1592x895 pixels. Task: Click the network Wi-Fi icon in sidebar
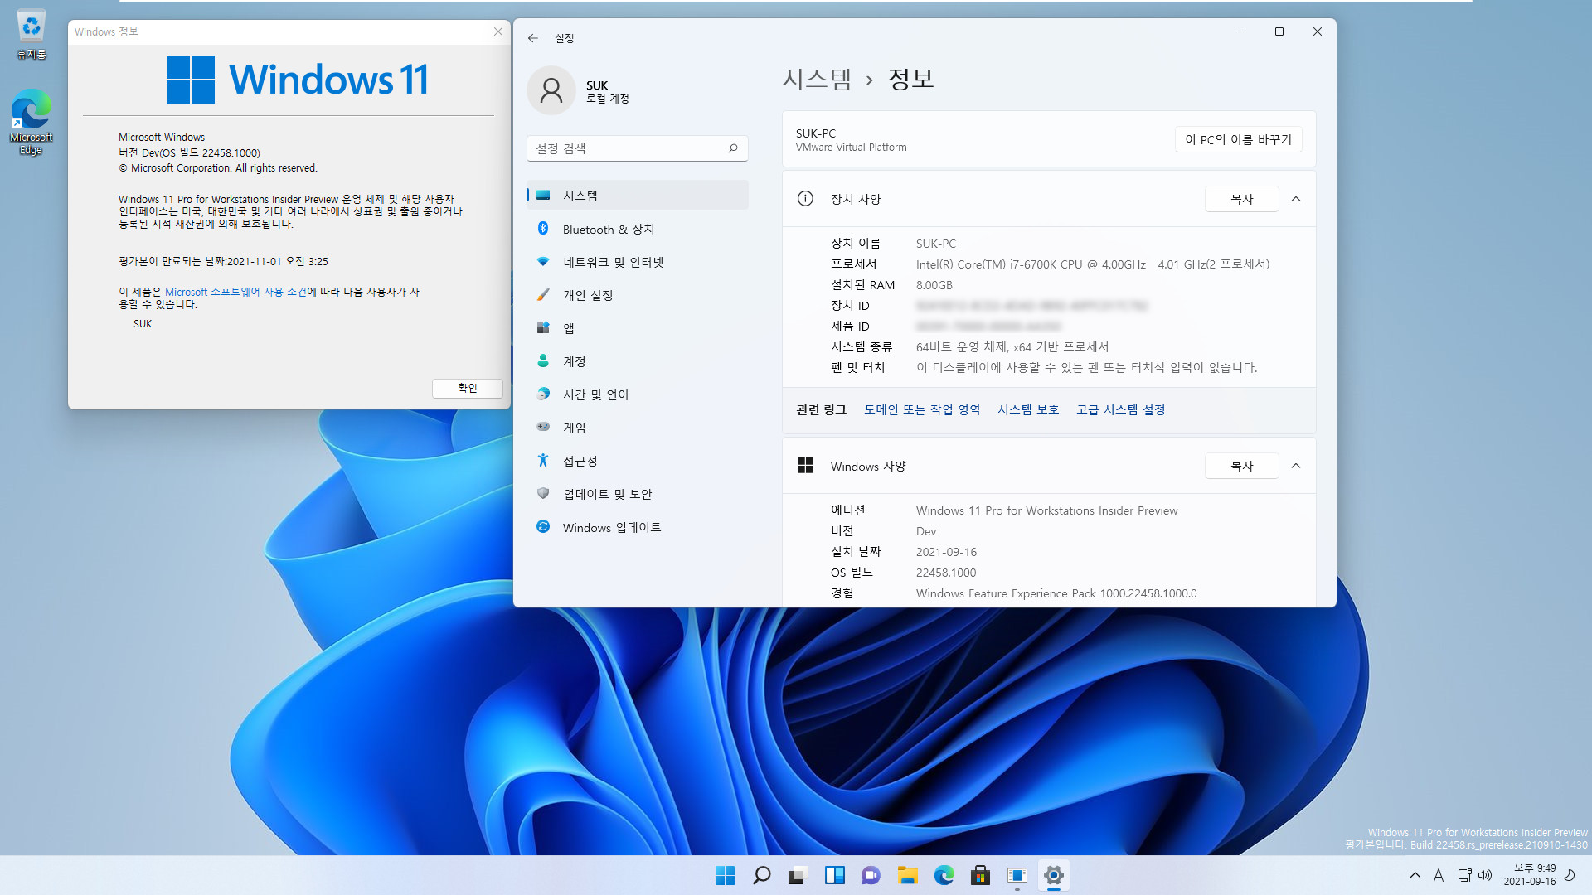543,262
